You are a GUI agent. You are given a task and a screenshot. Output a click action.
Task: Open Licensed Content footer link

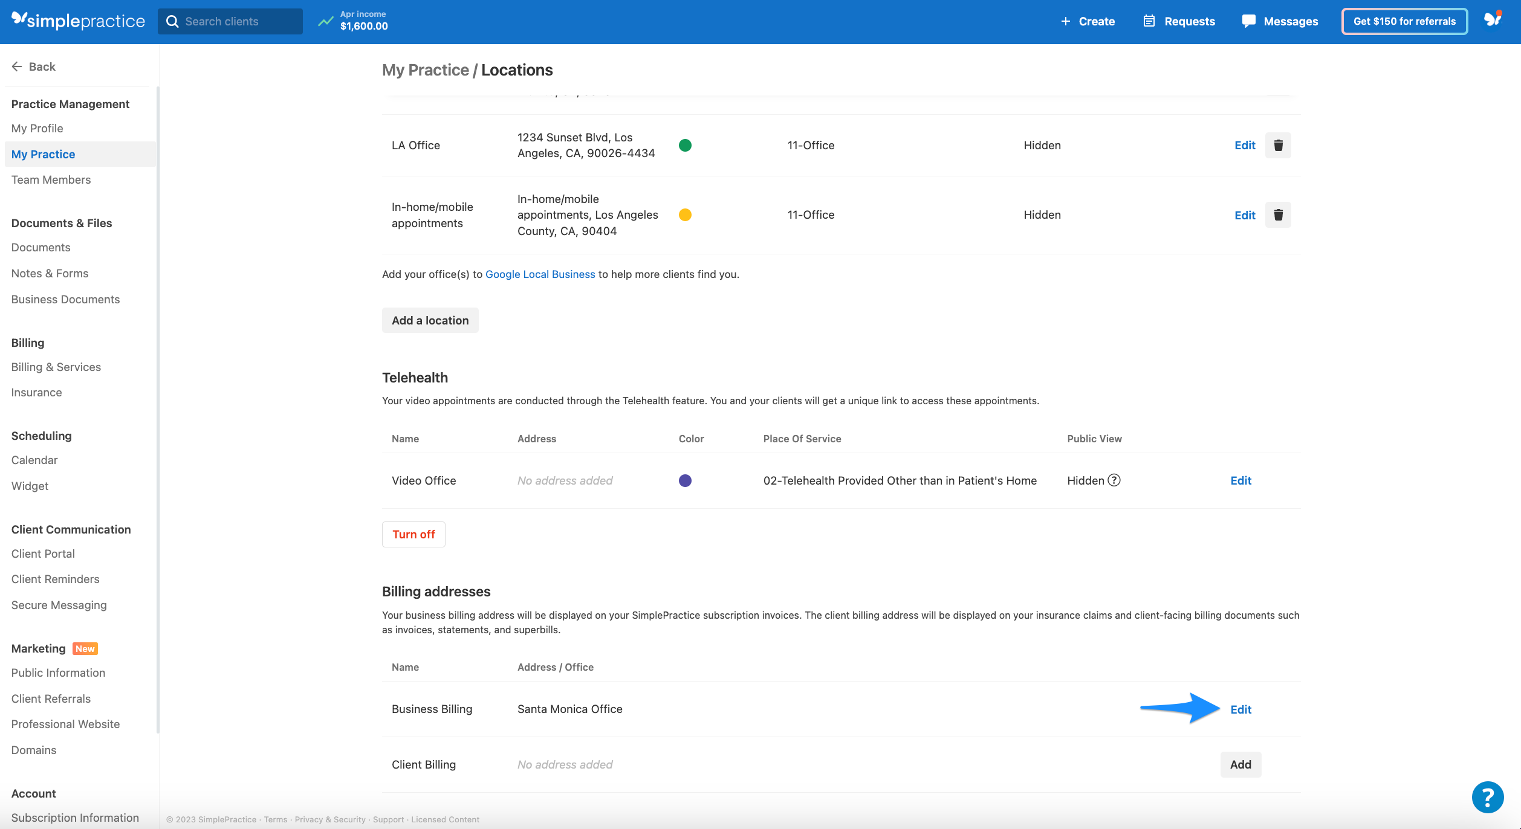[x=446, y=819]
